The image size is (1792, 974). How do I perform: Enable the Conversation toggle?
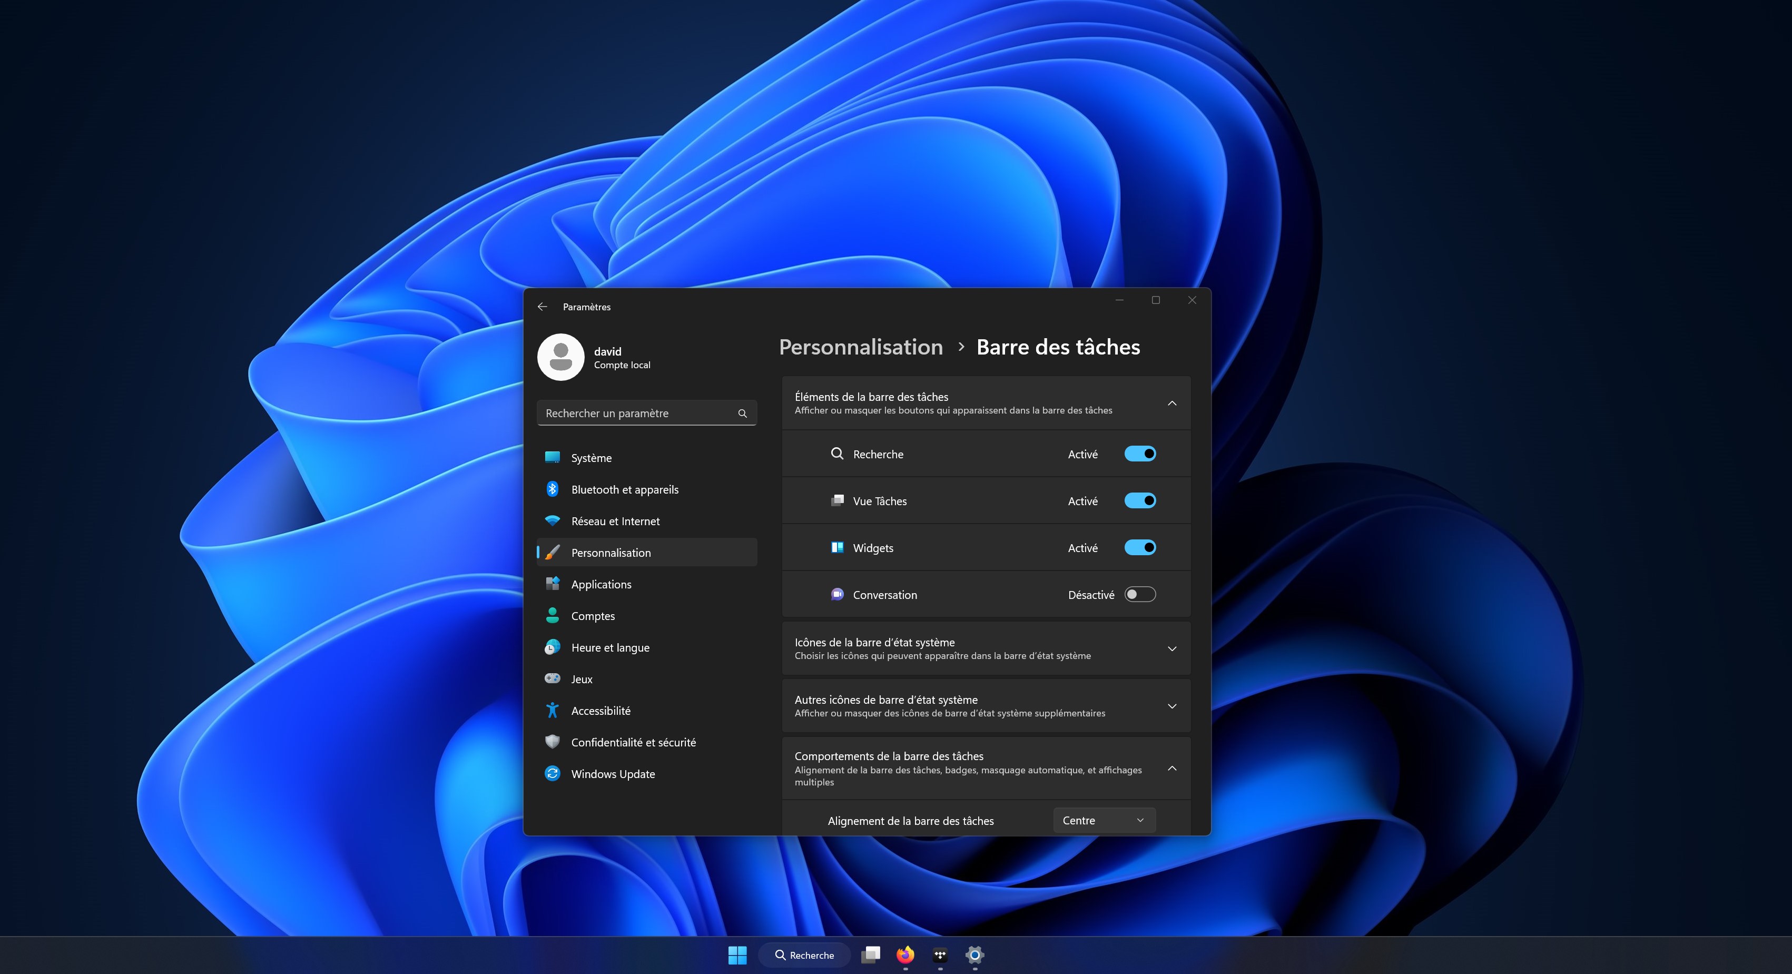click(1139, 594)
